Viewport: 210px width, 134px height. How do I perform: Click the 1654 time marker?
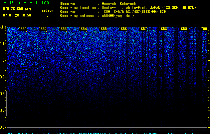(x=83, y=29)
